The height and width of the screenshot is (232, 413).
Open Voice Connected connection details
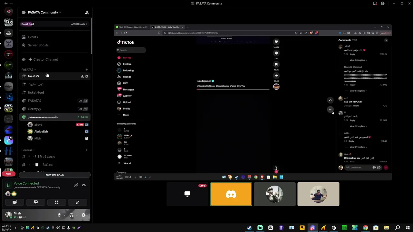(26, 183)
